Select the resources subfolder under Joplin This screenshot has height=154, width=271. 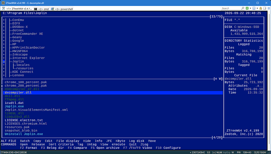point(25,68)
